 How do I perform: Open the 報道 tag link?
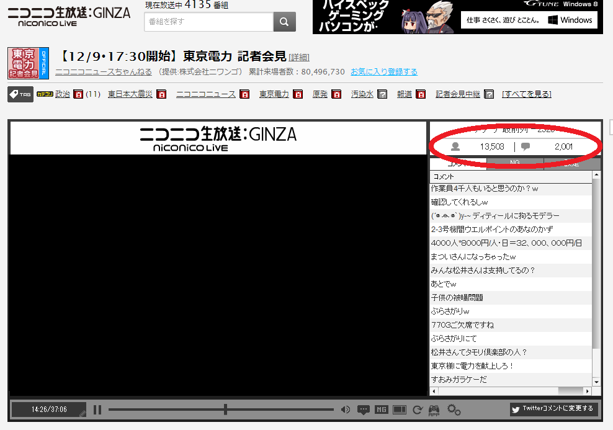point(405,94)
